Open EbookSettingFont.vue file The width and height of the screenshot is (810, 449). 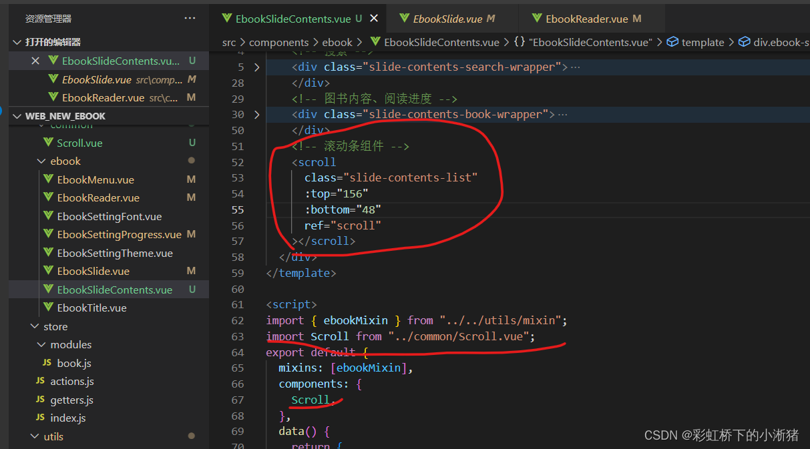tap(109, 216)
